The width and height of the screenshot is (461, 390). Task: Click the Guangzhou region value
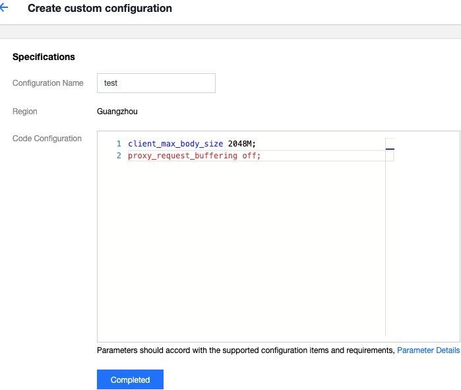click(x=117, y=112)
